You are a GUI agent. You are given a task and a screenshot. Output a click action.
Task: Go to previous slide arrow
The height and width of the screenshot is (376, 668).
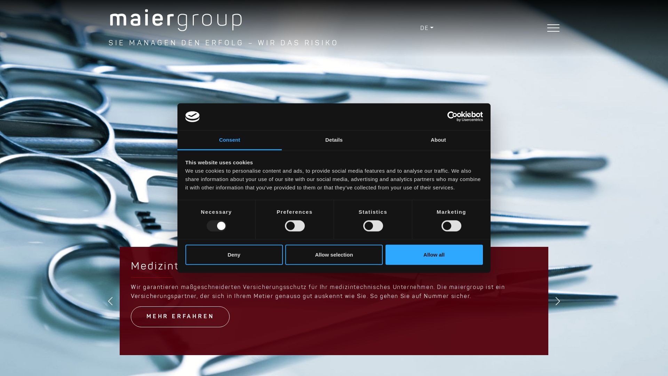[110, 301]
